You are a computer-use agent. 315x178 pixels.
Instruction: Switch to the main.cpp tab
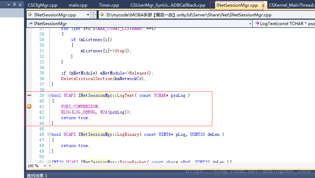tap(78, 5)
